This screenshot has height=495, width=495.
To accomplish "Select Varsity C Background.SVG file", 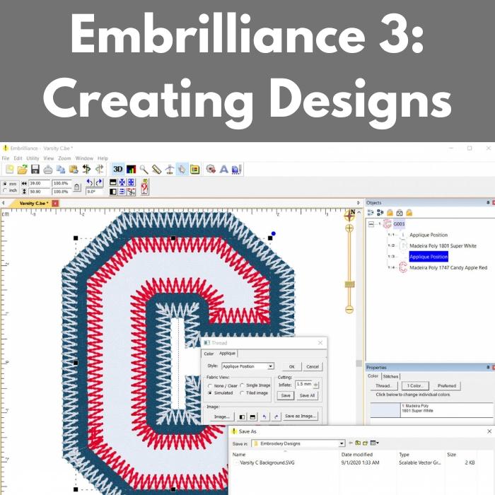I will [x=267, y=462].
